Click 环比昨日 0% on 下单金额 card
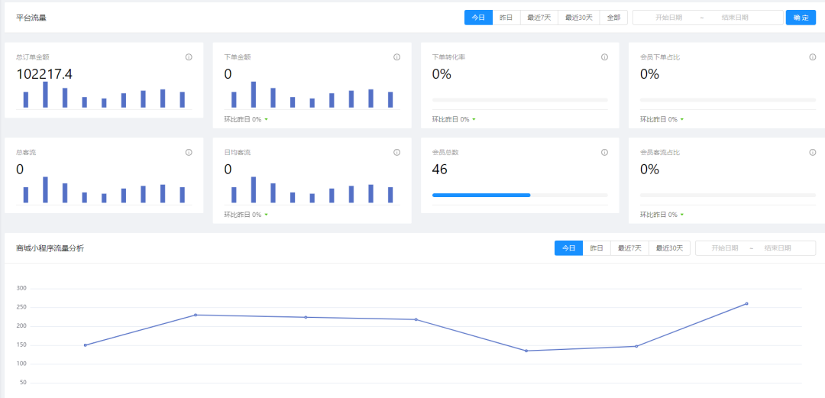This screenshot has height=398, width=825. (x=243, y=119)
